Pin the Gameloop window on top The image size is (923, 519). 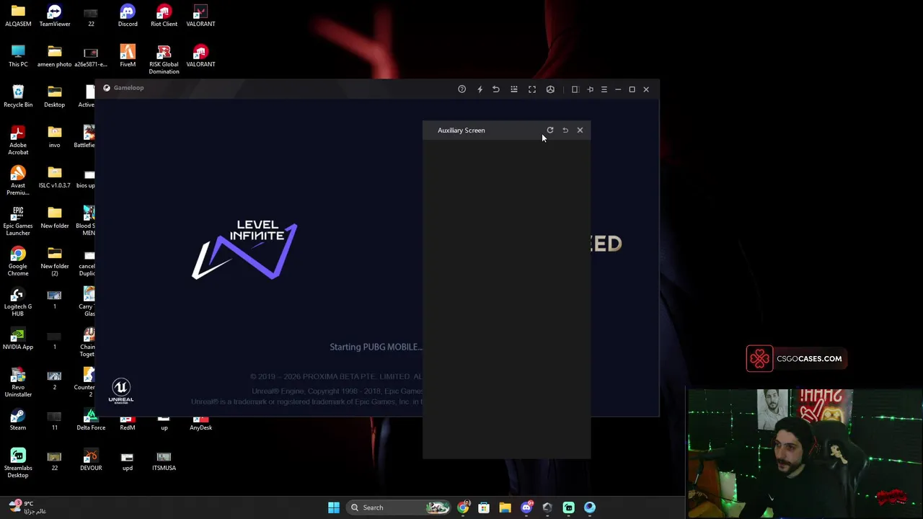click(590, 89)
